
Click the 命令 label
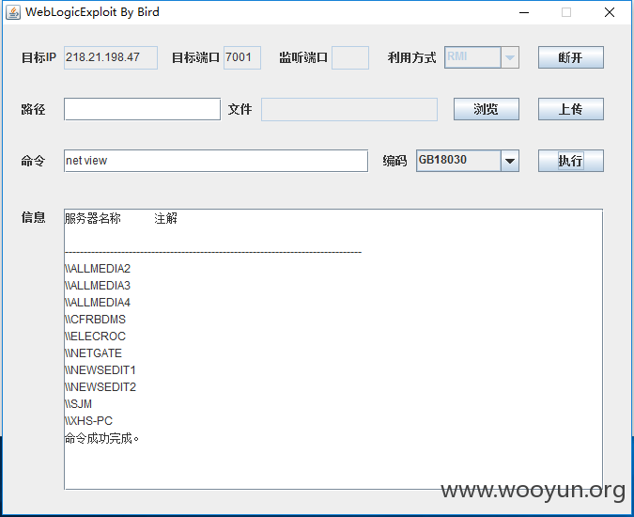click(x=33, y=161)
